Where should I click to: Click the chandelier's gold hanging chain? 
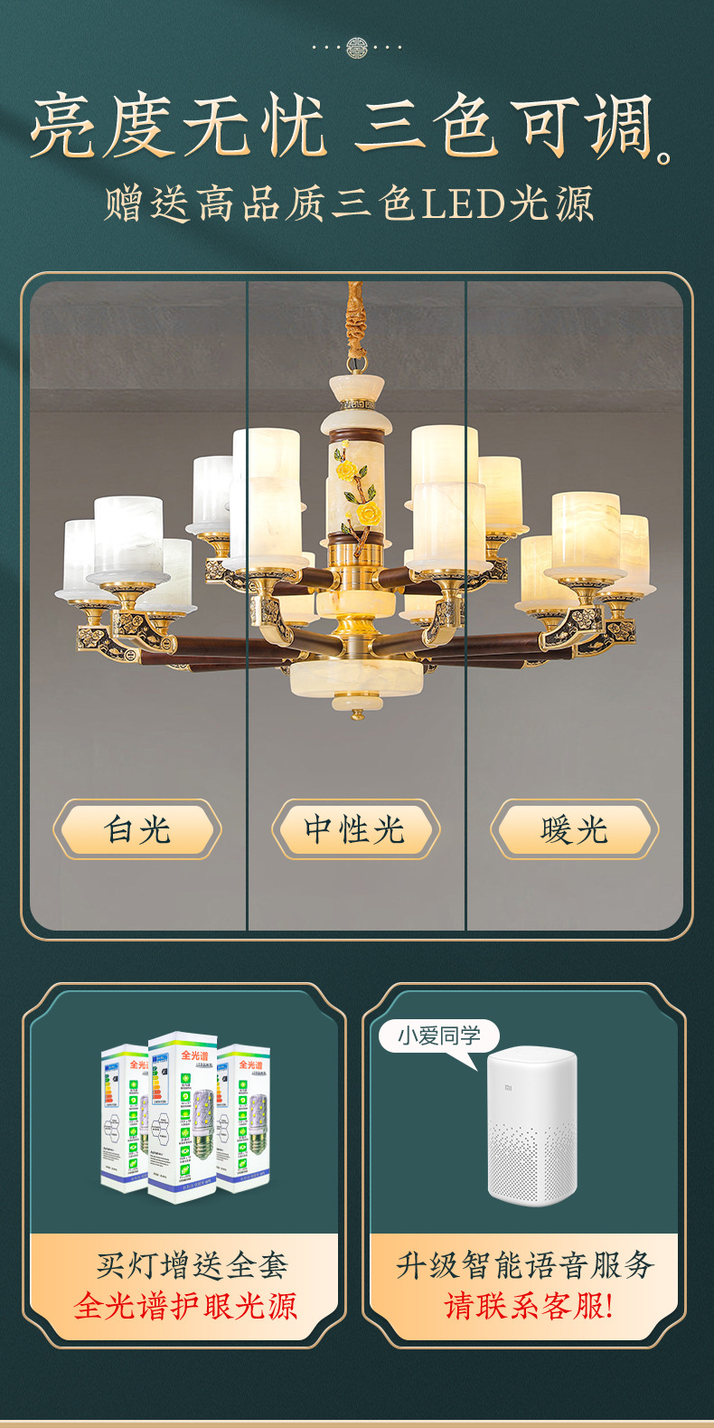point(355,326)
